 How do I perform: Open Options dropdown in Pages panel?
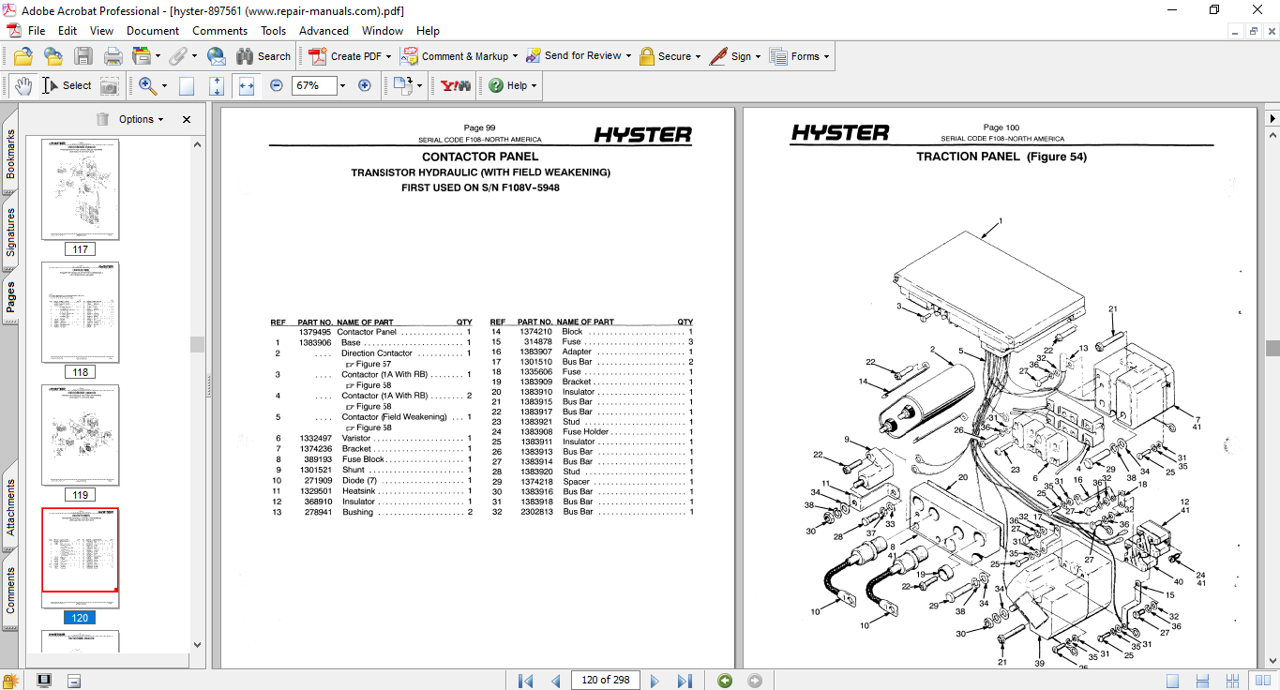click(x=141, y=119)
